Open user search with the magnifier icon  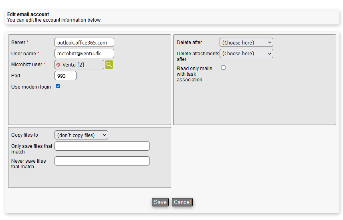click(x=109, y=65)
